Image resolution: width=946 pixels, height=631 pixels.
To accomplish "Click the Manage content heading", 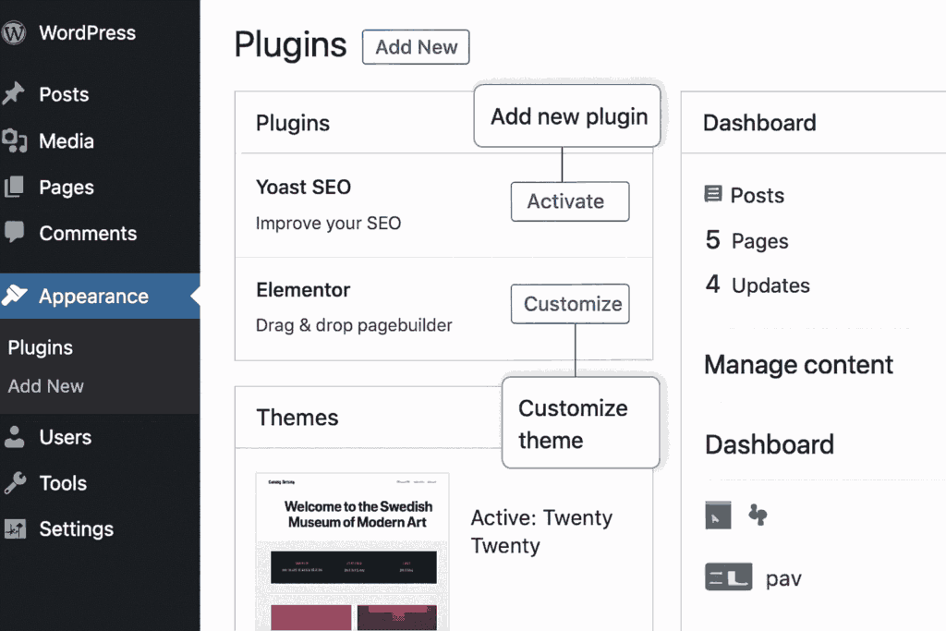I will click(798, 365).
